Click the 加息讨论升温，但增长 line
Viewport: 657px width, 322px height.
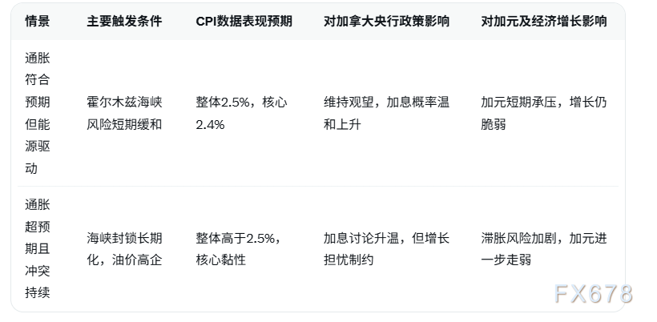tap(386, 237)
